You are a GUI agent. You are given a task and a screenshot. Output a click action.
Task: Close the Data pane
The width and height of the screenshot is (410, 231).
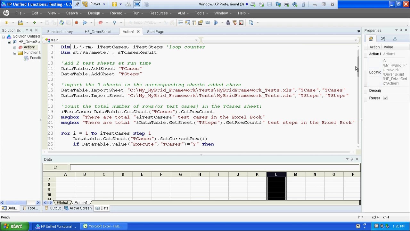pyautogui.click(x=357, y=159)
